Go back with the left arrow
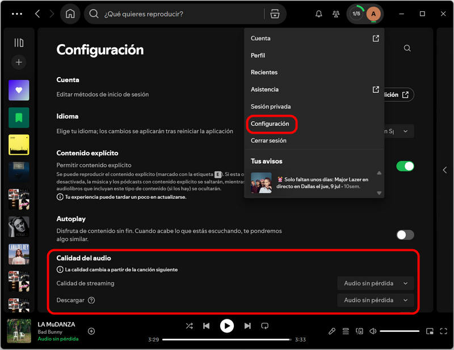Viewport: 454px width, 350px height. tap(37, 14)
